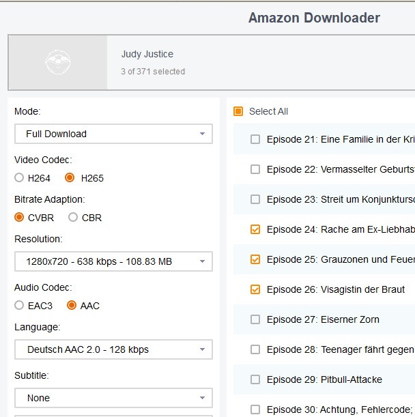415x417 pixels.
Task: Open the Language dropdown
Action: click(x=113, y=349)
